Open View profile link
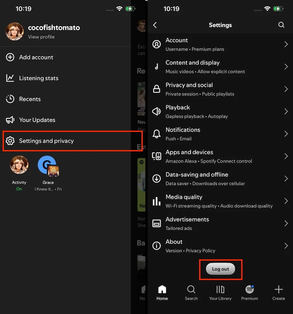Viewport: 293px width, 314px height. coord(41,37)
